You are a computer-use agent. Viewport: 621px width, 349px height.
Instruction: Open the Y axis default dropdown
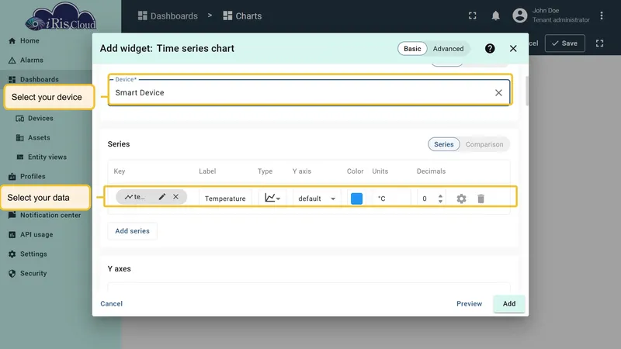tap(317, 199)
